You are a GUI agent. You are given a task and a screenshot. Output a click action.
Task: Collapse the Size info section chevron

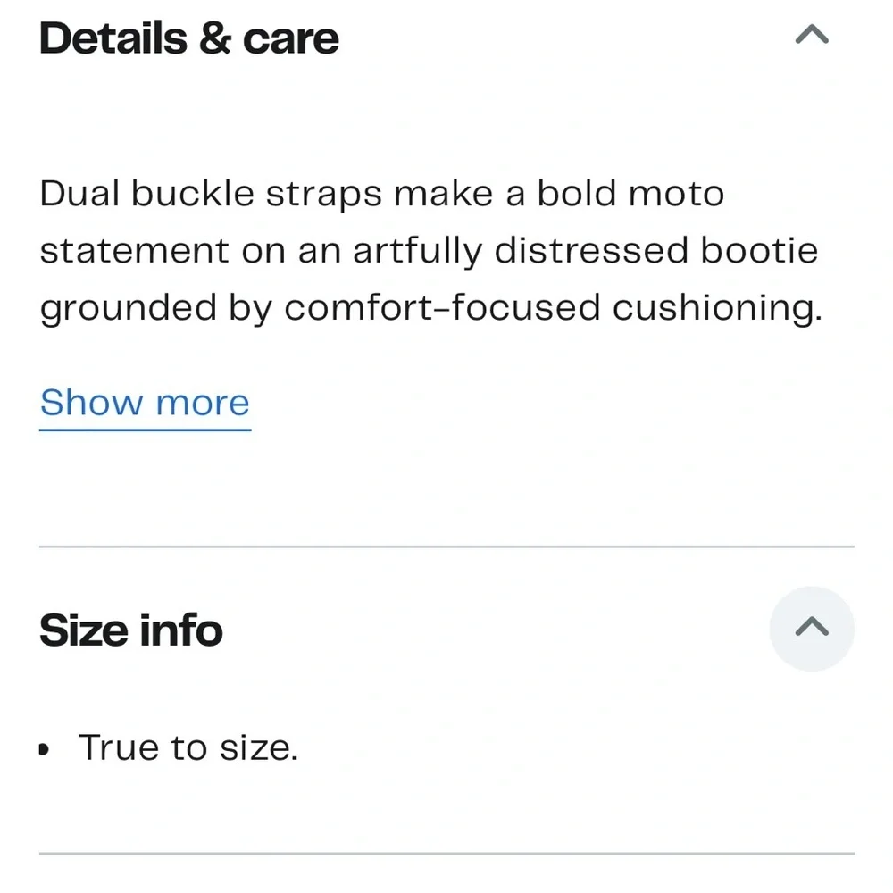pyautogui.click(x=812, y=628)
